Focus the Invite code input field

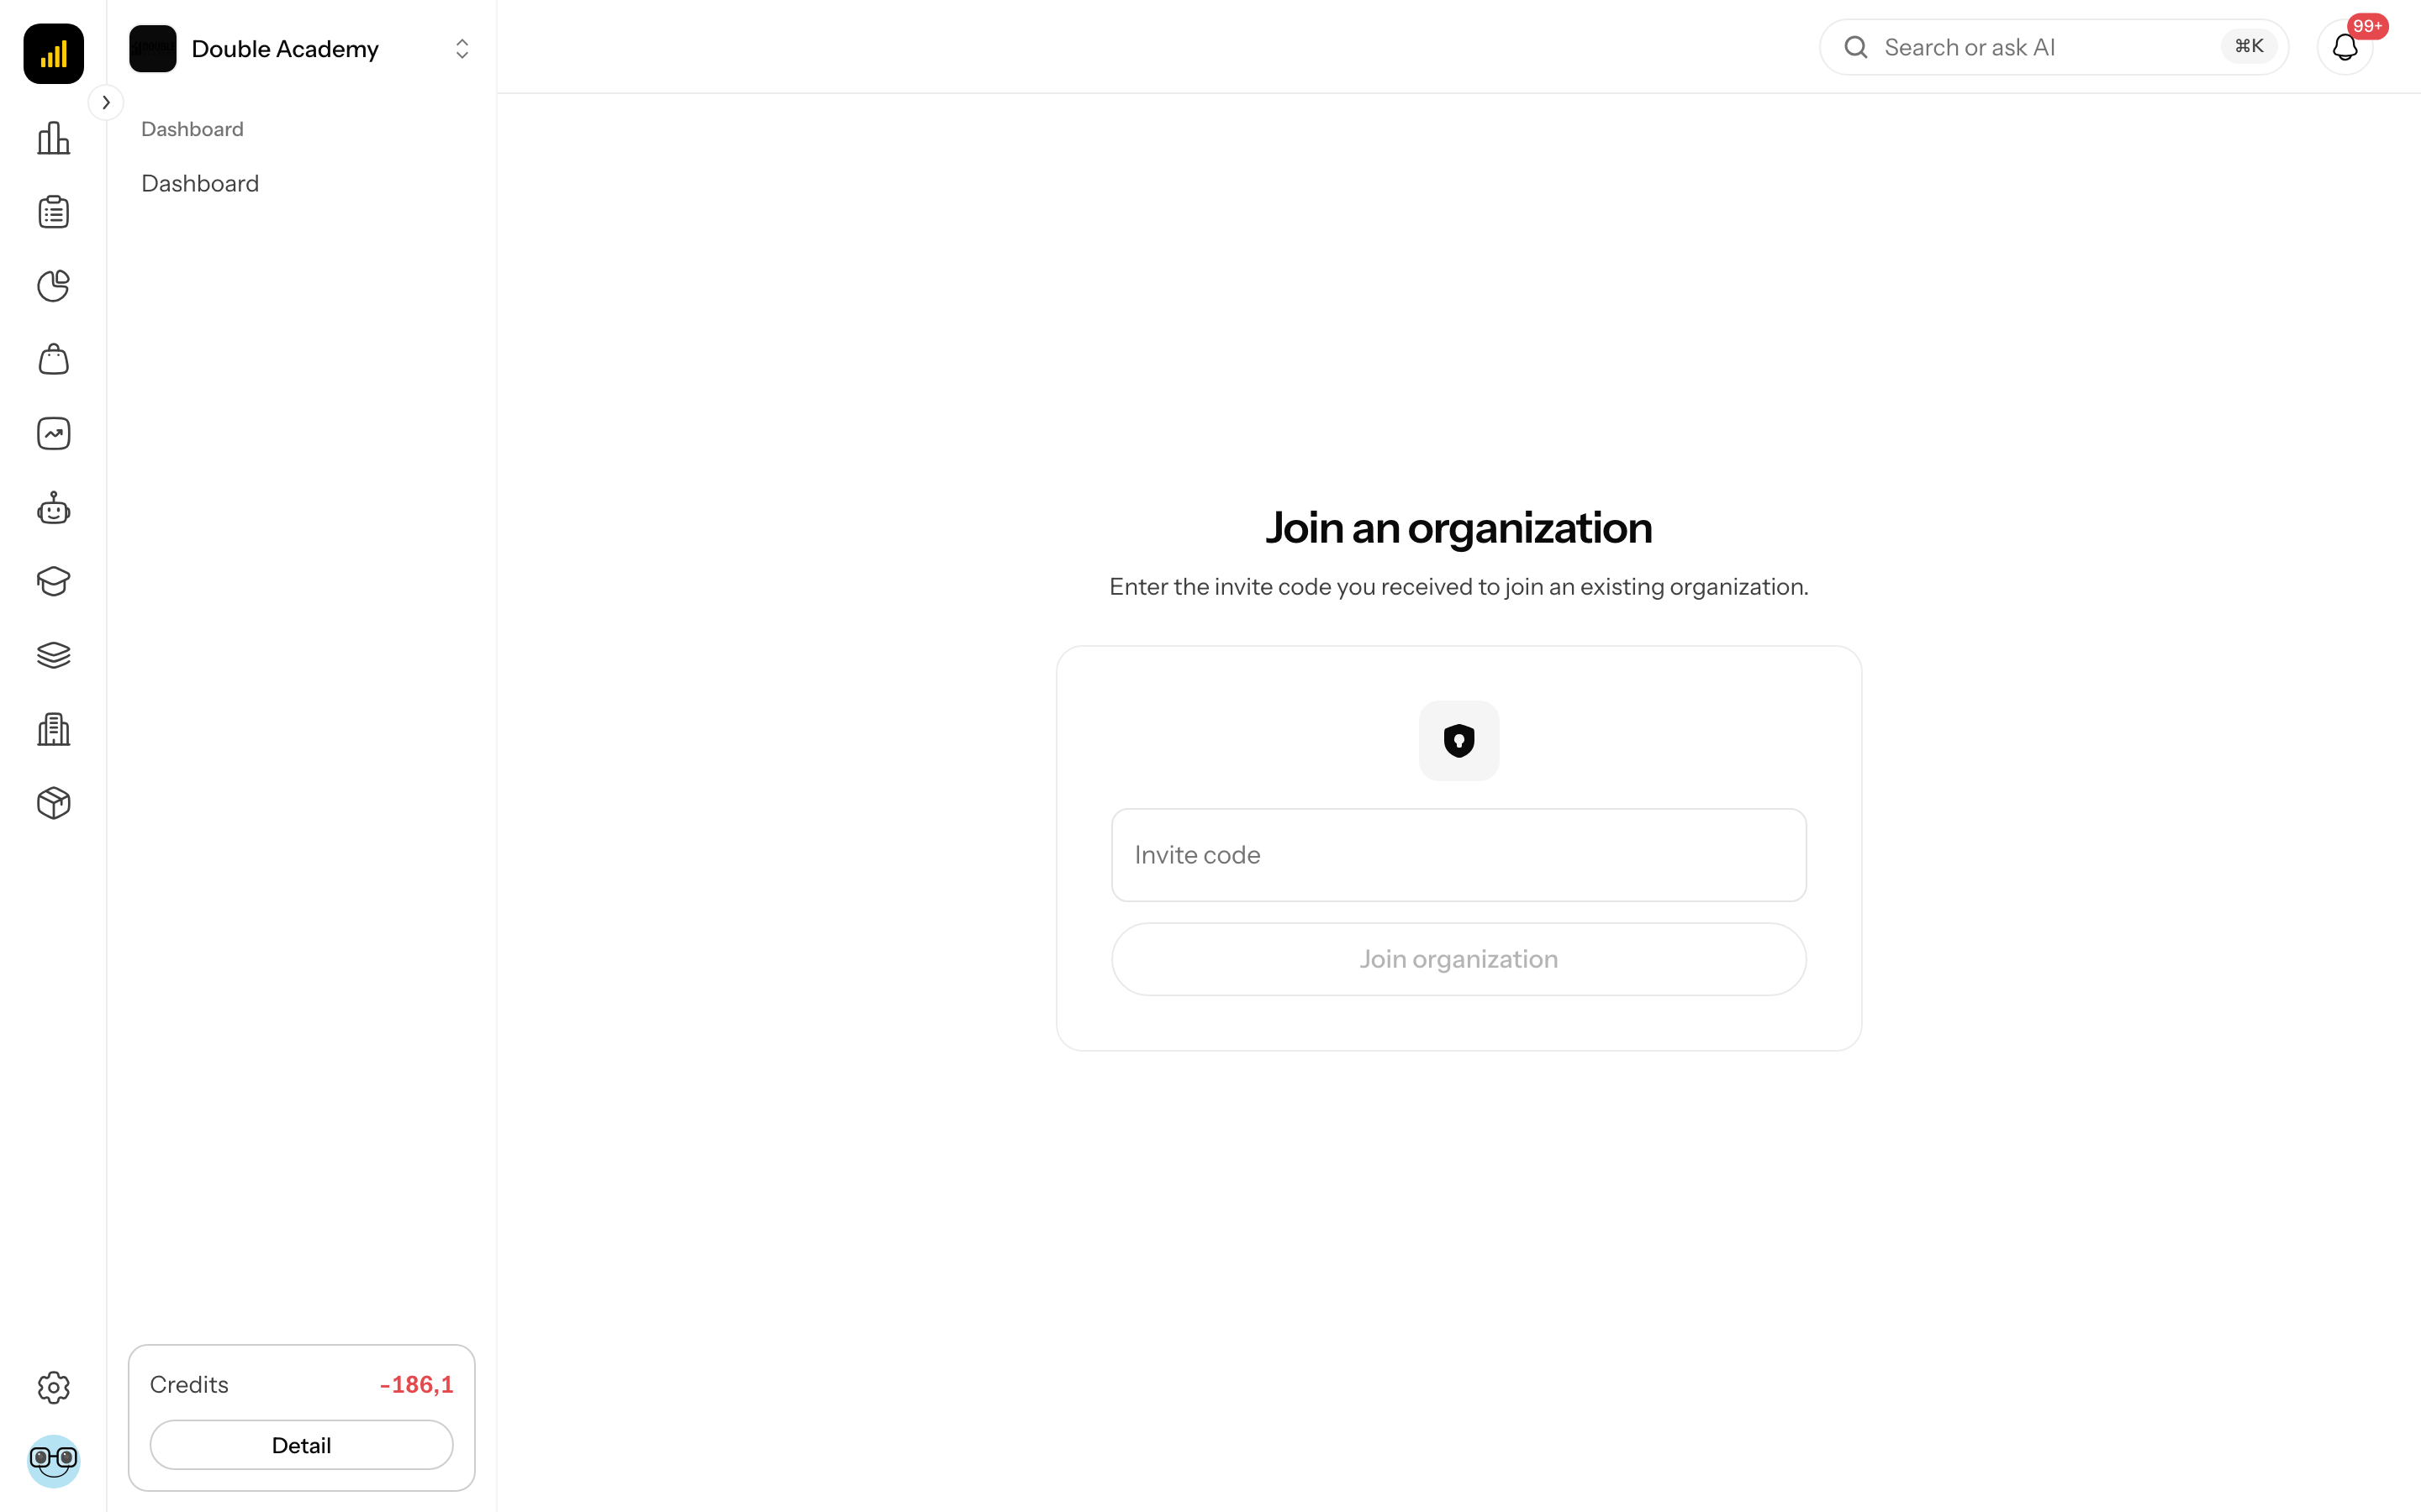(x=1458, y=855)
